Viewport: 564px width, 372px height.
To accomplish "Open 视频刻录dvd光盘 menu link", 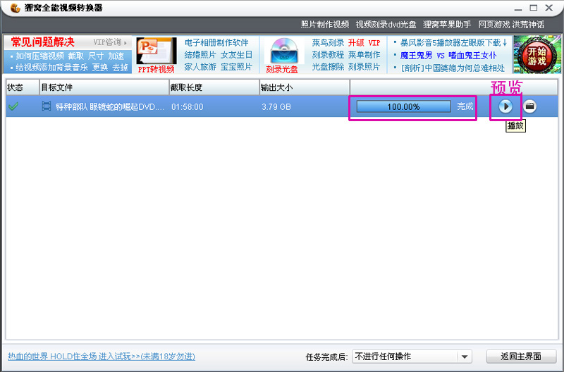I will [386, 25].
